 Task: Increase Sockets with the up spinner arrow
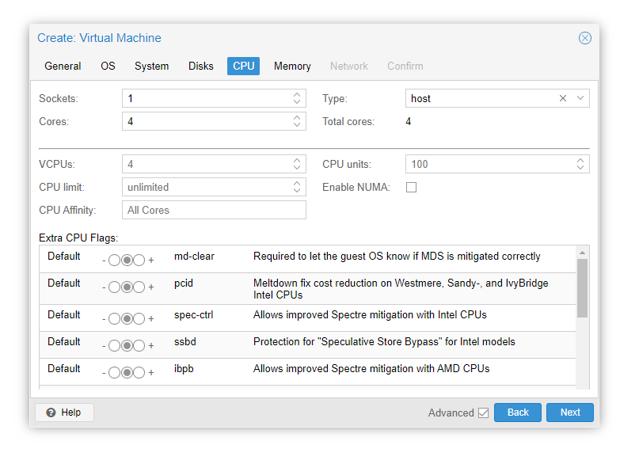(299, 94)
